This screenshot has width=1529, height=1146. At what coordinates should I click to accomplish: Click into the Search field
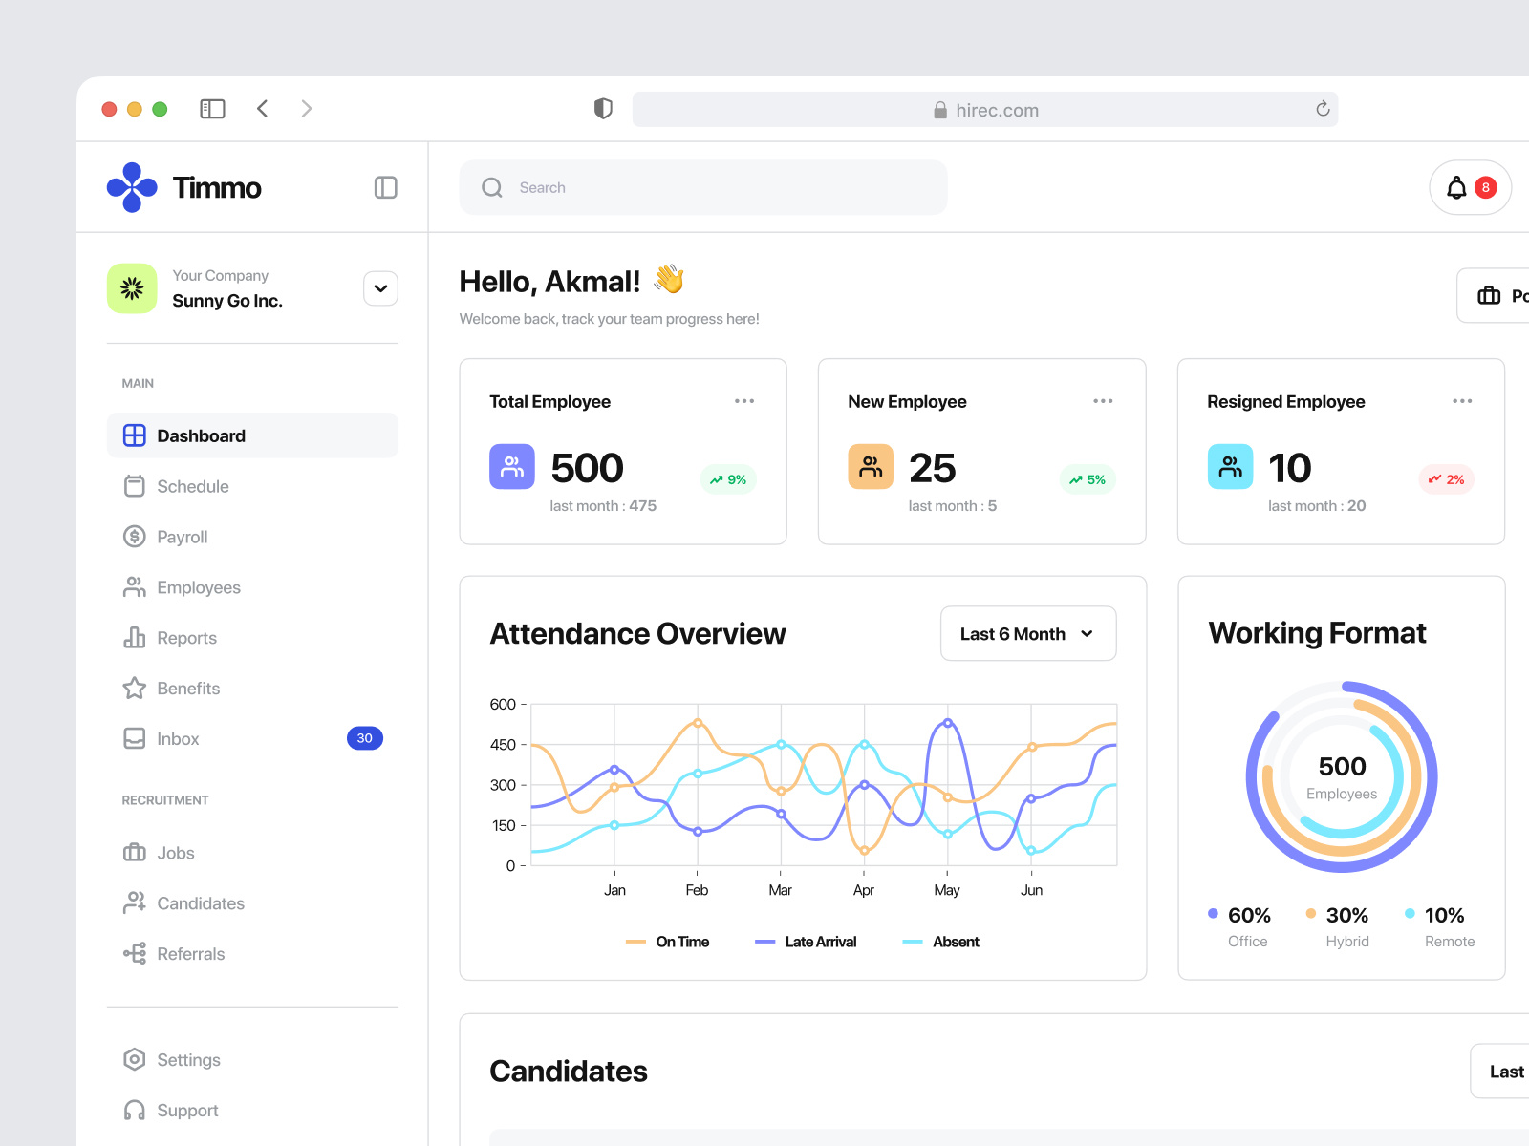(x=703, y=187)
